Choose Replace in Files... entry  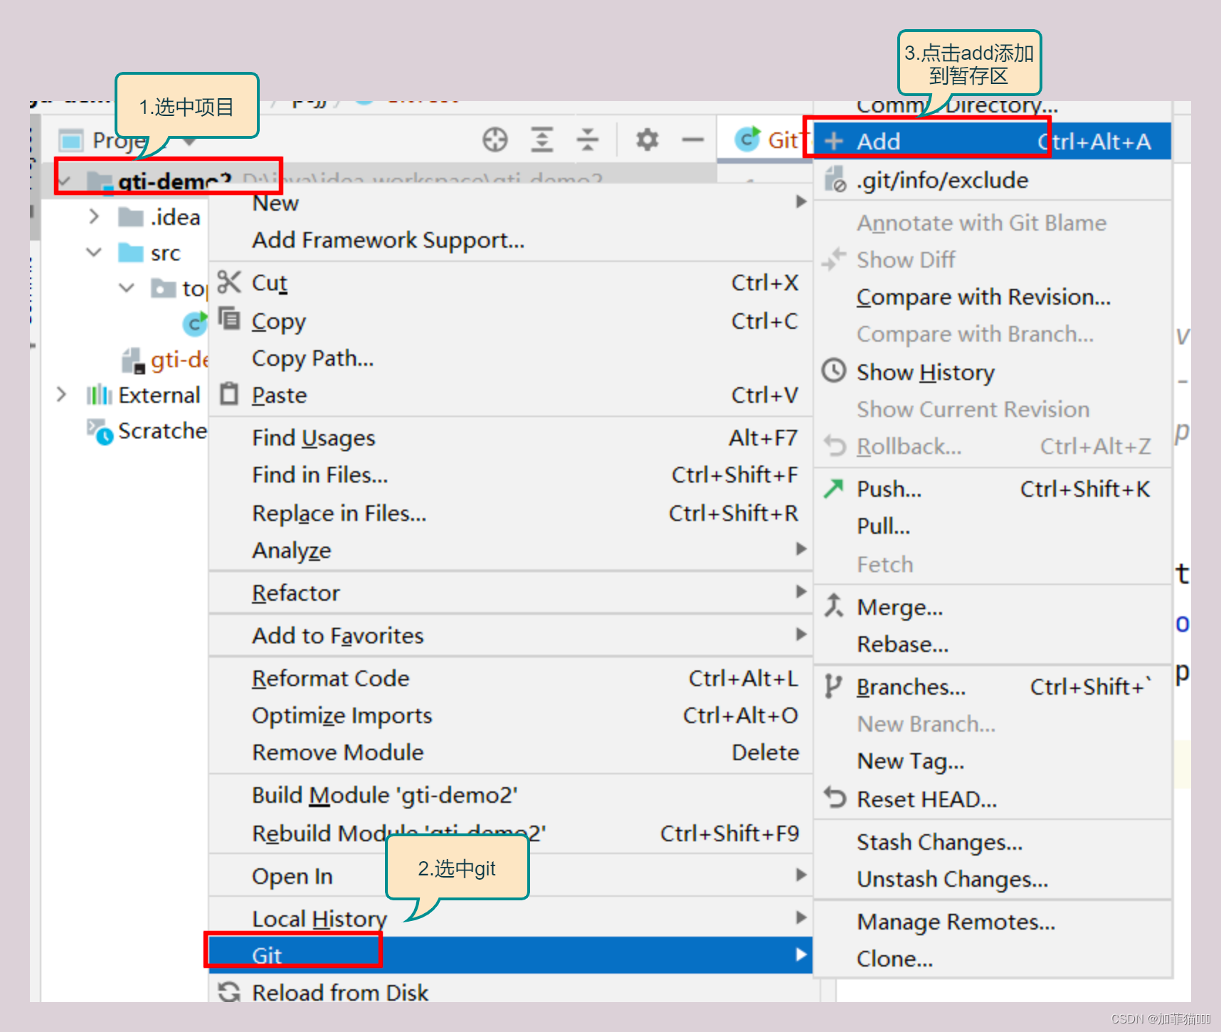click(x=511, y=513)
